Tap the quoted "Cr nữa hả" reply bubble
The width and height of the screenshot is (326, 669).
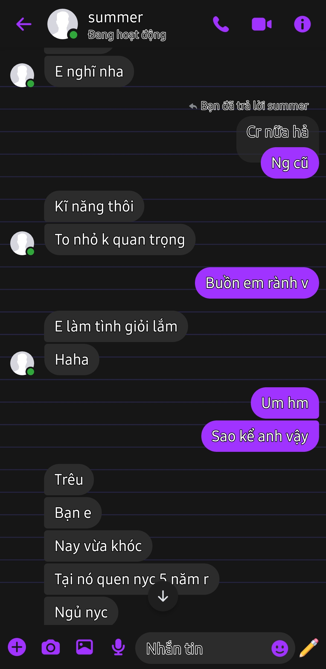tap(277, 132)
